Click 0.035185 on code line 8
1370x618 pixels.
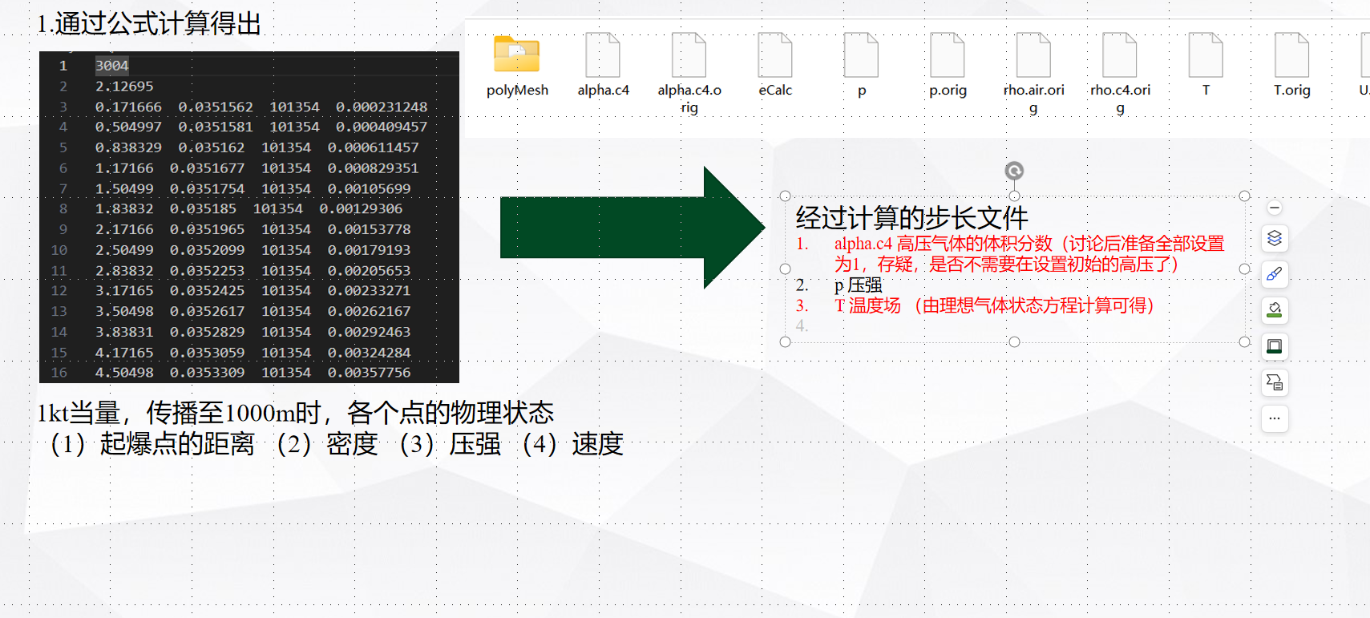(x=203, y=208)
